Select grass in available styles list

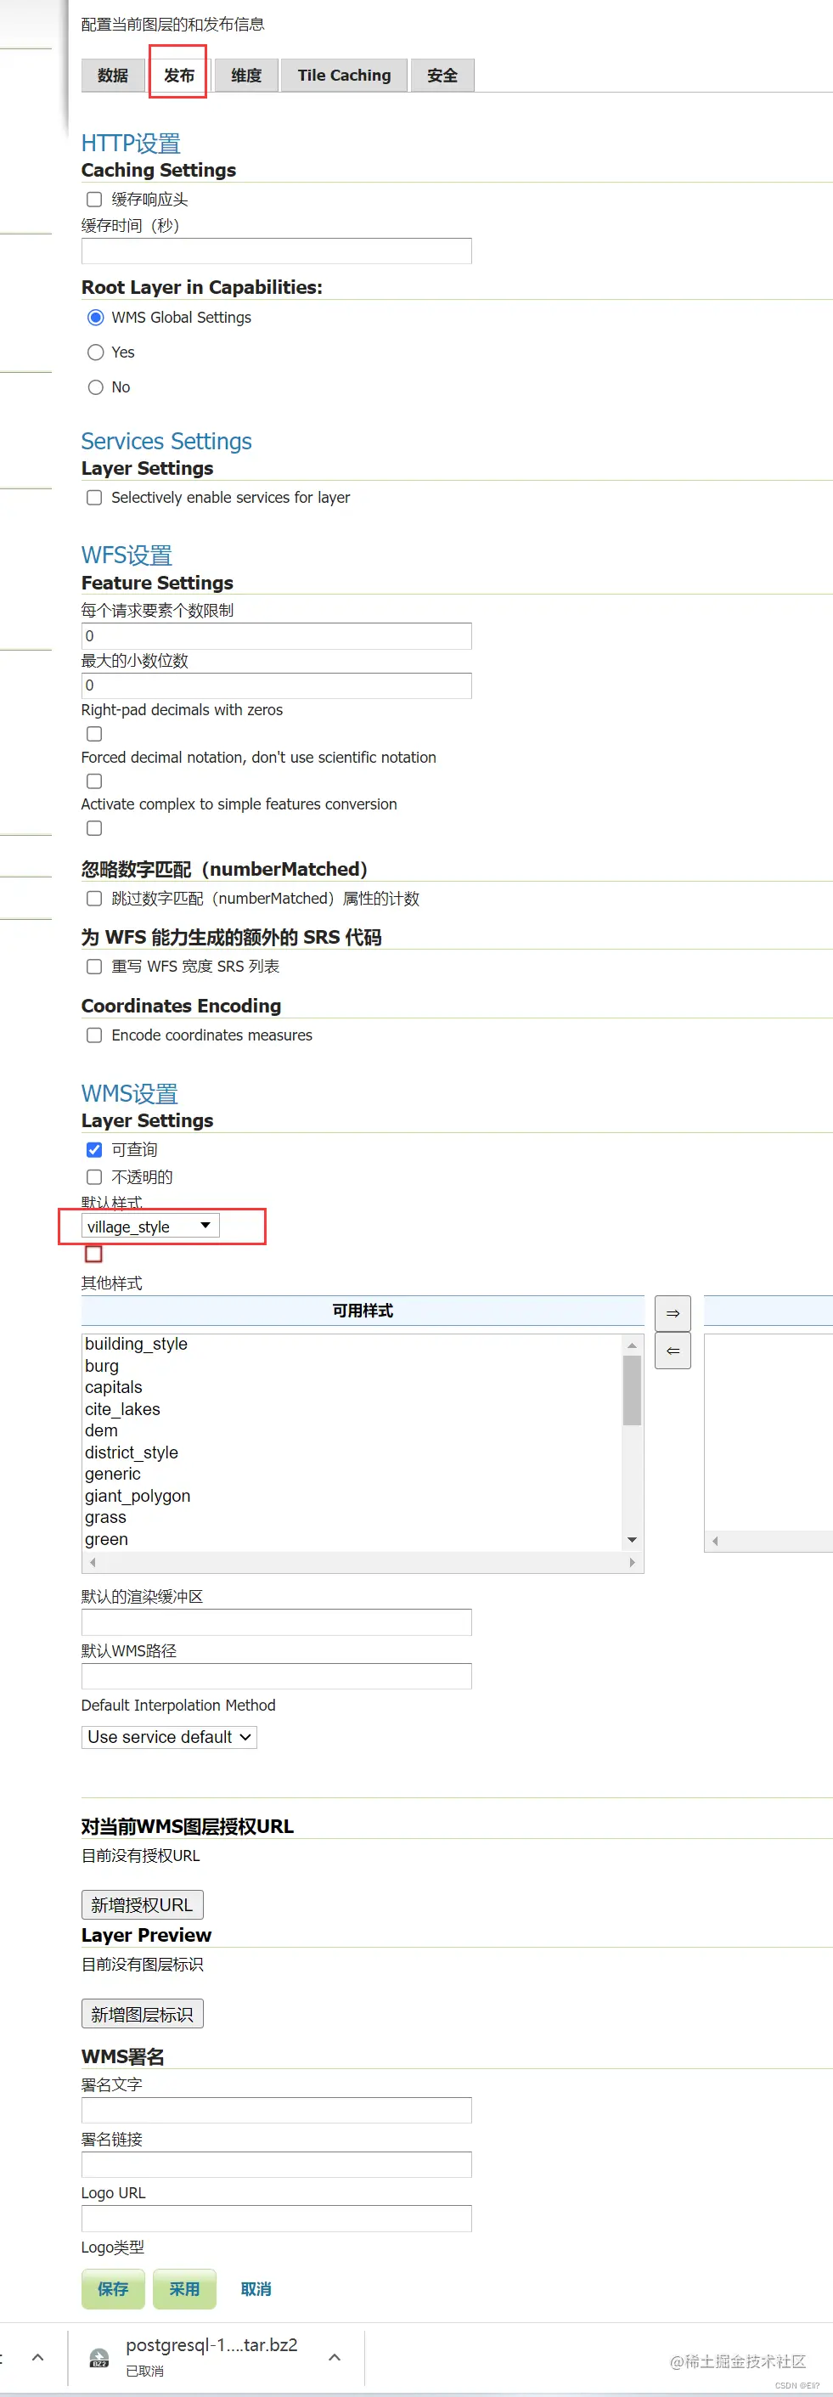tap(105, 1518)
